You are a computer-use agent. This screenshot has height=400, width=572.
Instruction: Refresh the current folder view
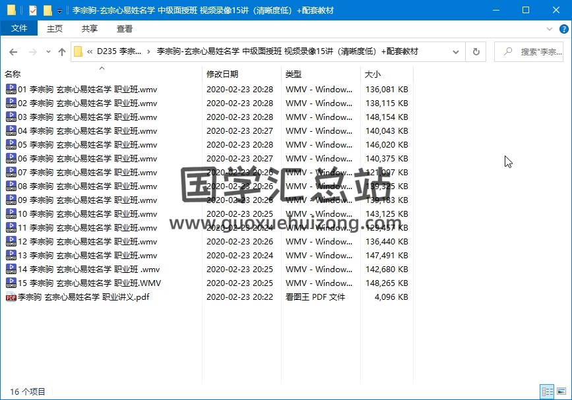click(476, 51)
